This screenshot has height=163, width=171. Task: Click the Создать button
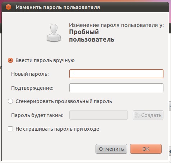[x=148, y=115]
